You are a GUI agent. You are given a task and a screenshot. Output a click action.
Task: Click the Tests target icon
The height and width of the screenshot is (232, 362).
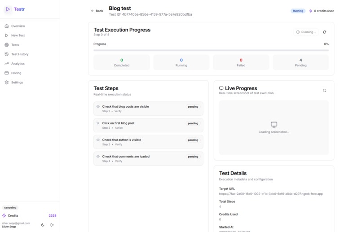(7, 45)
